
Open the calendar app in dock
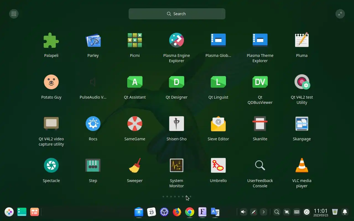(x=152, y=212)
